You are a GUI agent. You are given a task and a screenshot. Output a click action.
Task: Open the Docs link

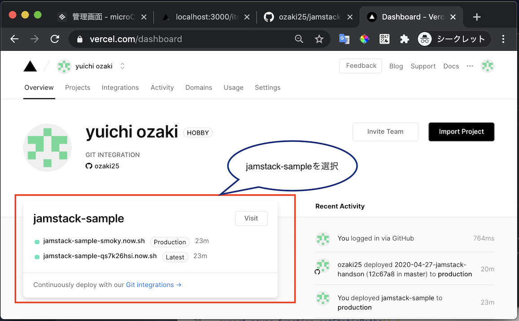pyautogui.click(x=451, y=66)
